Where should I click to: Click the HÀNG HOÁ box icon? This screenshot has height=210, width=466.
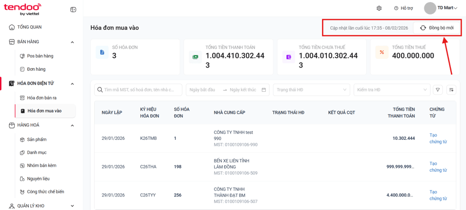tap(11, 125)
